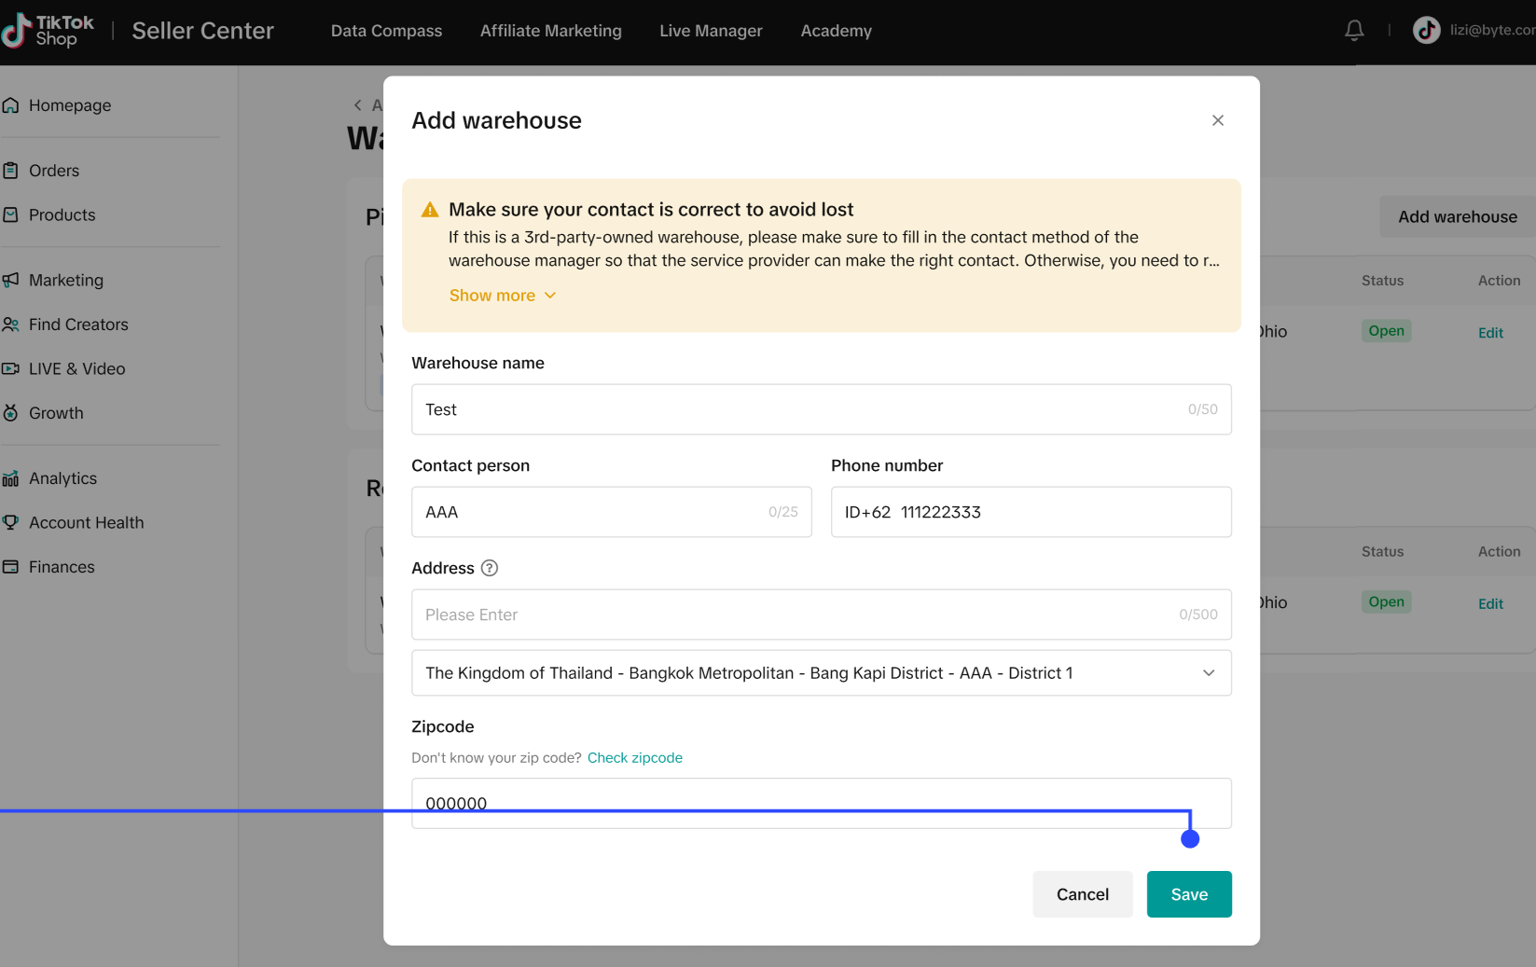Cancel adding the warehouse
The height and width of the screenshot is (967, 1536).
(x=1082, y=894)
